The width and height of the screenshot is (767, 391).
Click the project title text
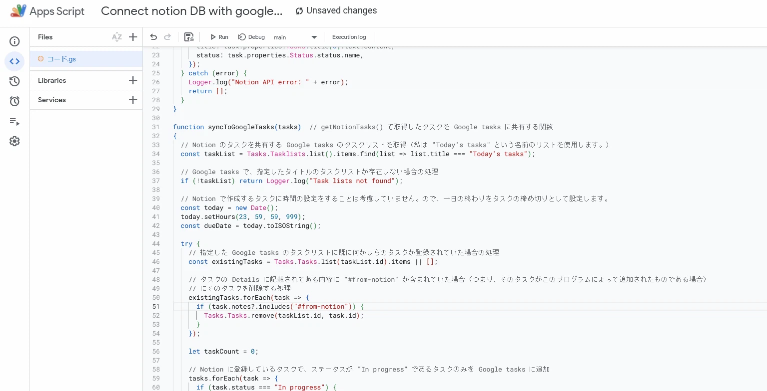tap(191, 11)
